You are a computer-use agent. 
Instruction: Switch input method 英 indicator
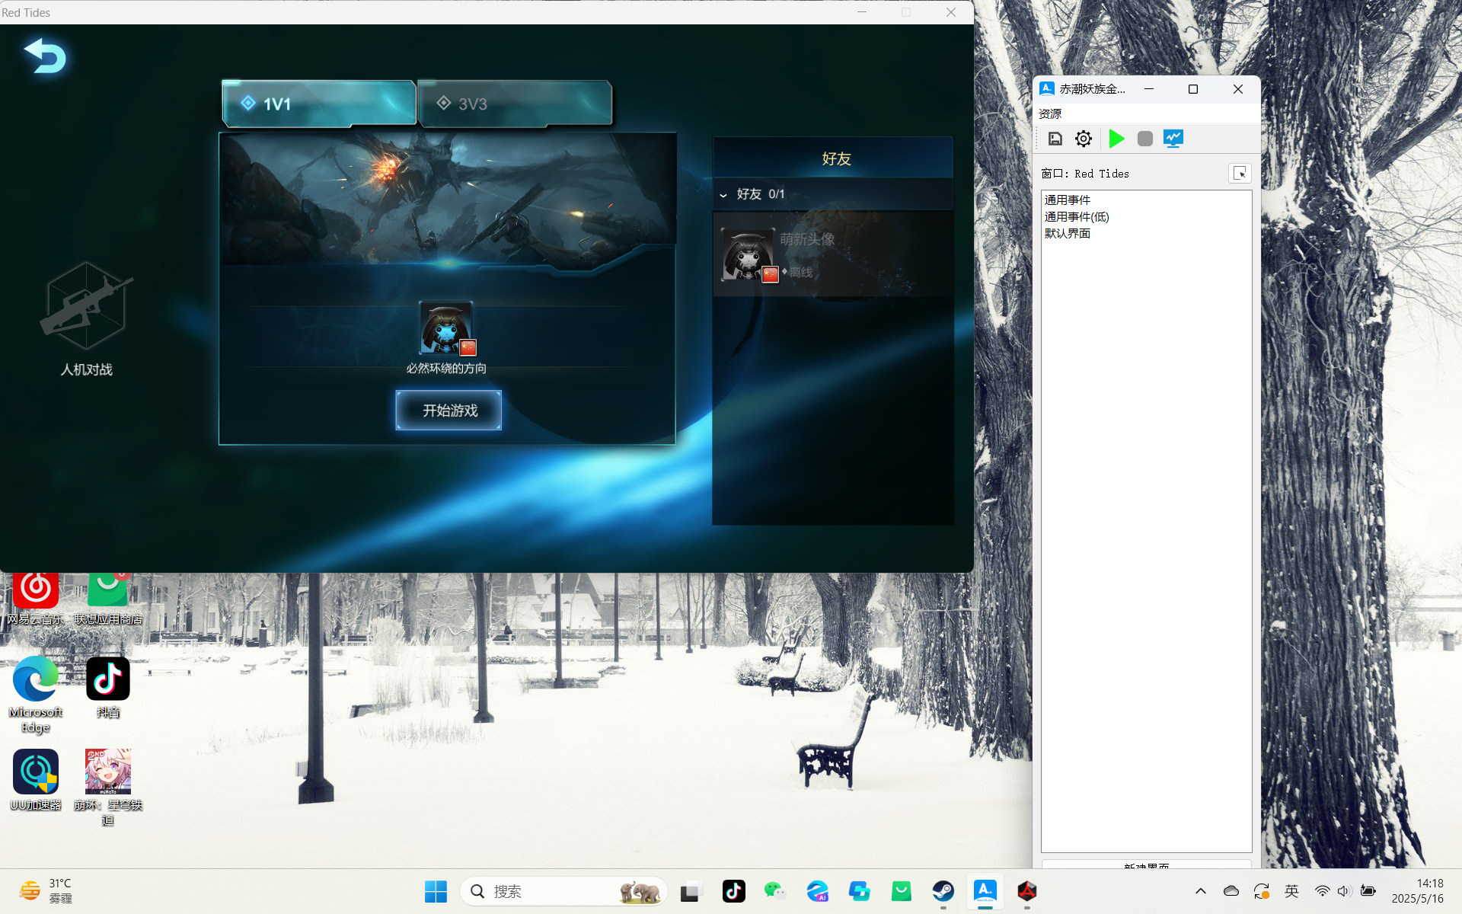click(1291, 891)
